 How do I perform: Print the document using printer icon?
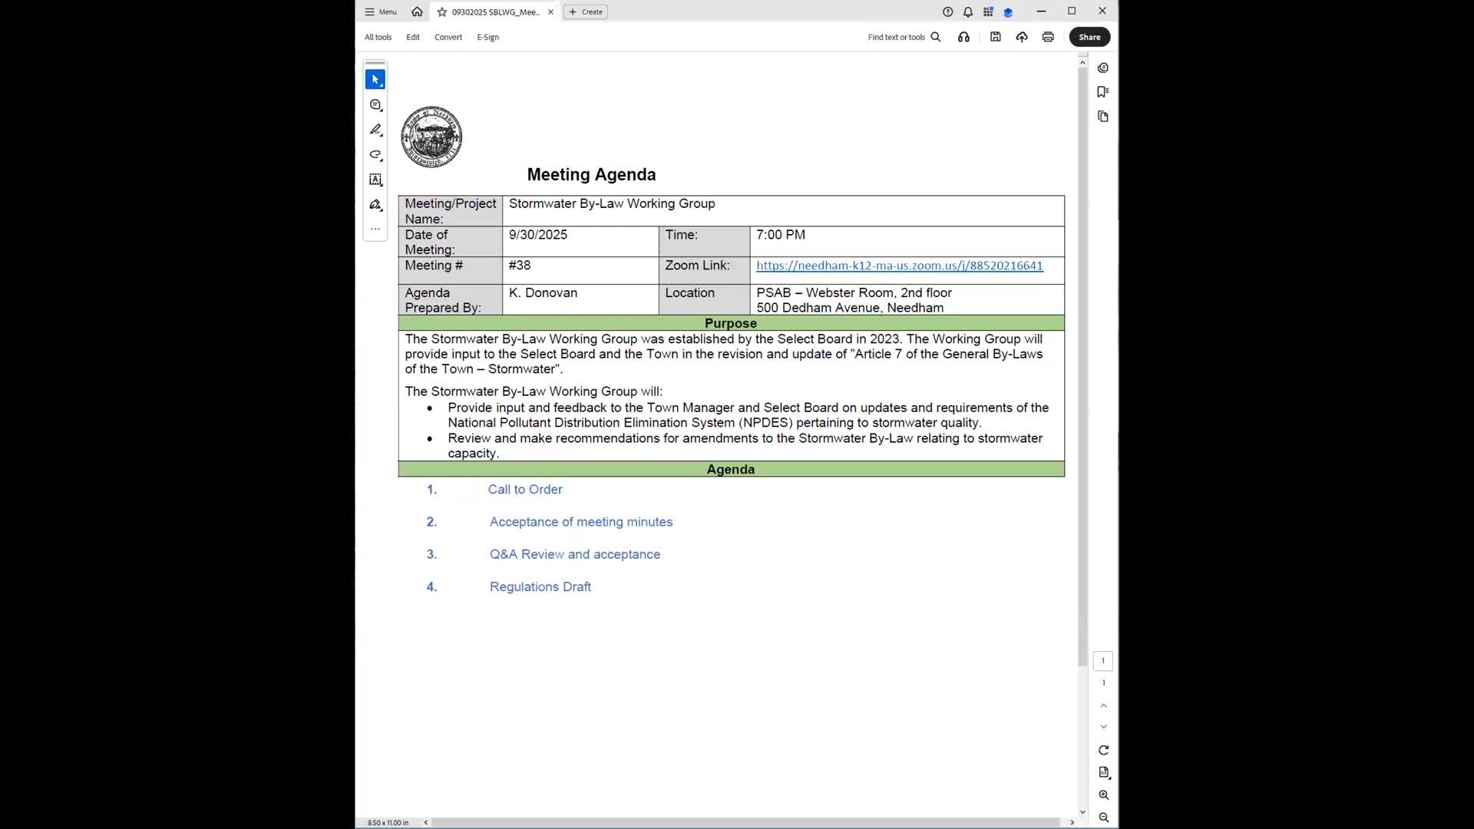(1048, 37)
